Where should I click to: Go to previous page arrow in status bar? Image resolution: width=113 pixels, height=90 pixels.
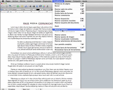(37, 89)
